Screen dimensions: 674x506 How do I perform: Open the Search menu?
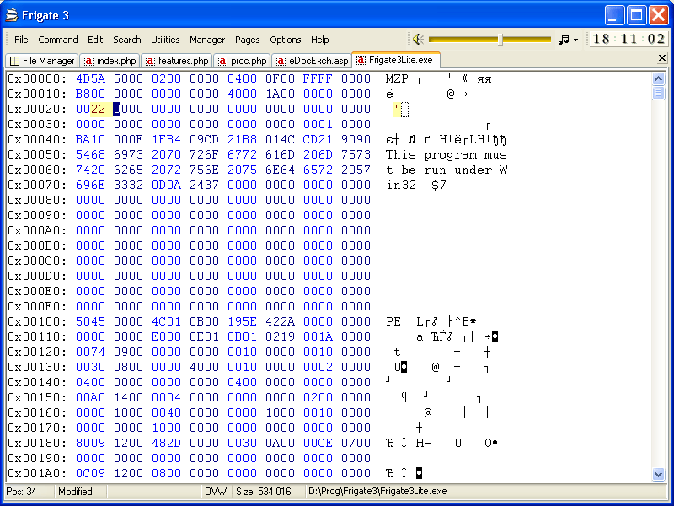(127, 40)
